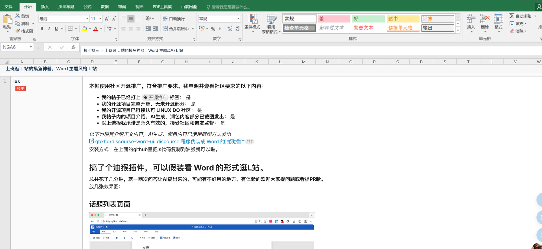Toggle align text left
The height and width of the screenshot is (249, 542).
coord(124,29)
